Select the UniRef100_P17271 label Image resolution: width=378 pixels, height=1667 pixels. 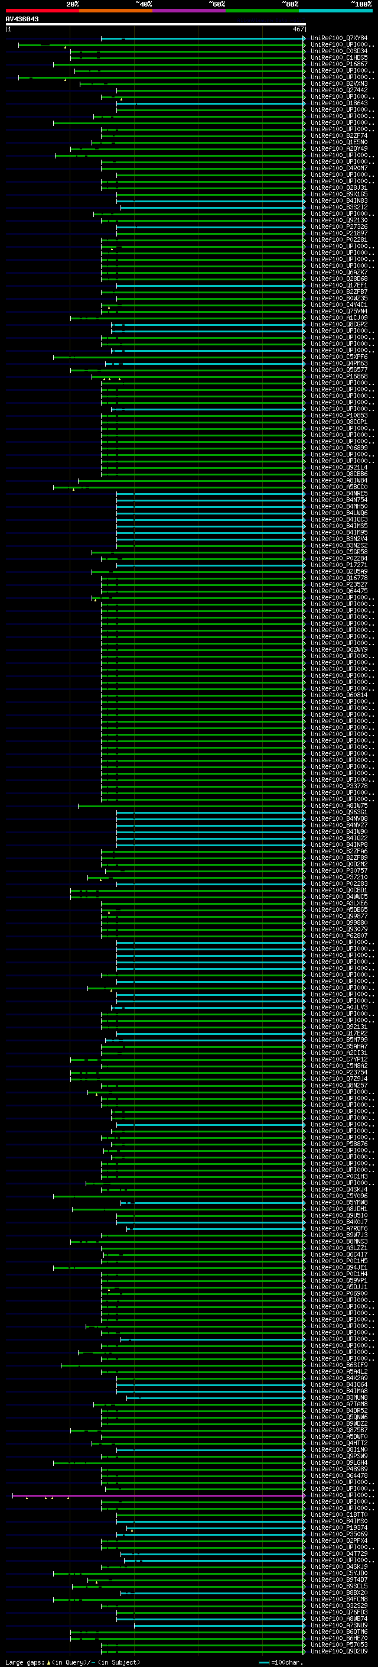click(338, 565)
